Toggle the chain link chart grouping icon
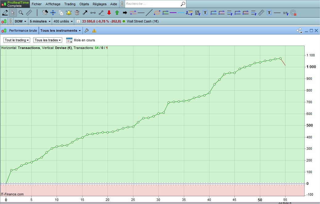This screenshot has height=204, width=320. point(10,21)
